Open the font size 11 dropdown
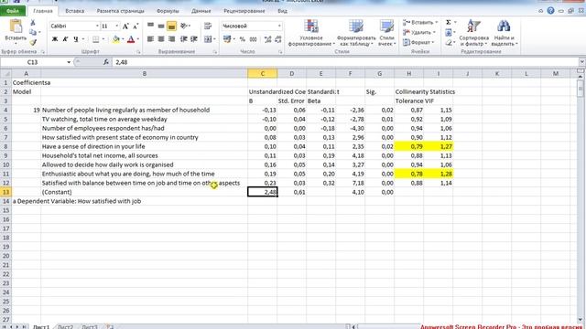Screen dimensions: 586x329 point(117,26)
